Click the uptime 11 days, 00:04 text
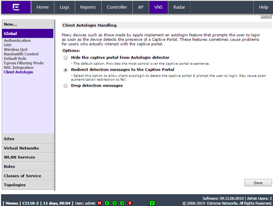The image size is (273, 206). [x=57, y=203]
